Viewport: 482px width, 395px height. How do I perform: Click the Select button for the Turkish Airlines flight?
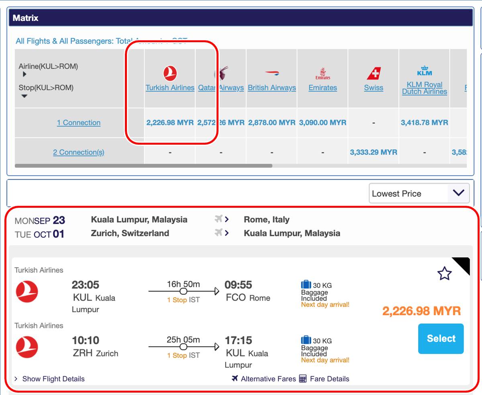tap(441, 339)
